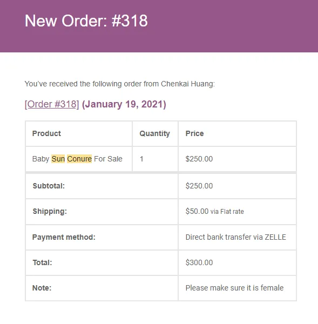
Task: Select the highlighted word Conure
Action: coord(79,159)
